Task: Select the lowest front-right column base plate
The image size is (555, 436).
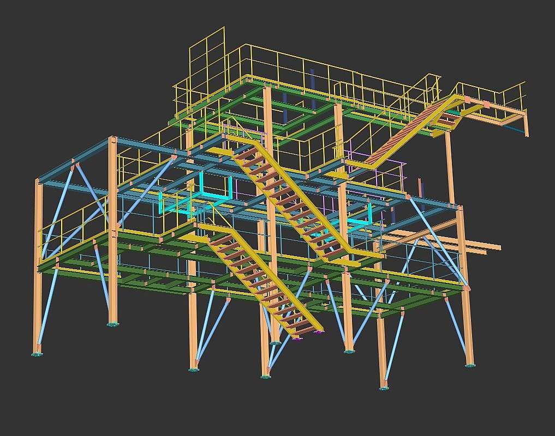Action: tap(384, 388)
